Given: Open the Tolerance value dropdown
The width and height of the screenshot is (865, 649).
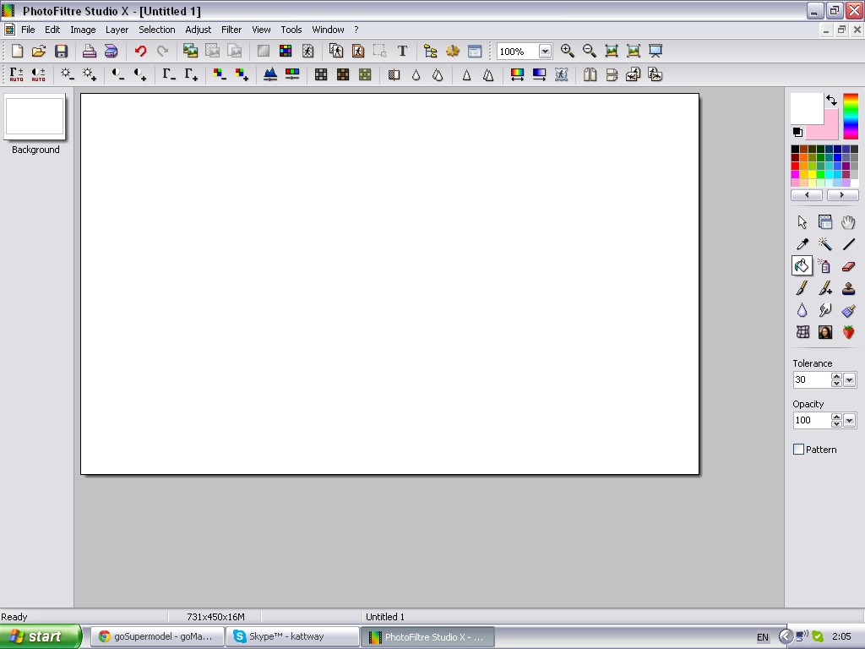Looking at the screenshot, I should click(849, 379).
